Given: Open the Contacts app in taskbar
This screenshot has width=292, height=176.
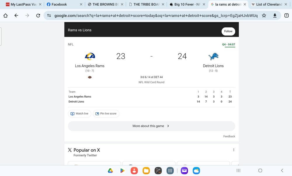Looking at the screenshot, I should [134, 170].
